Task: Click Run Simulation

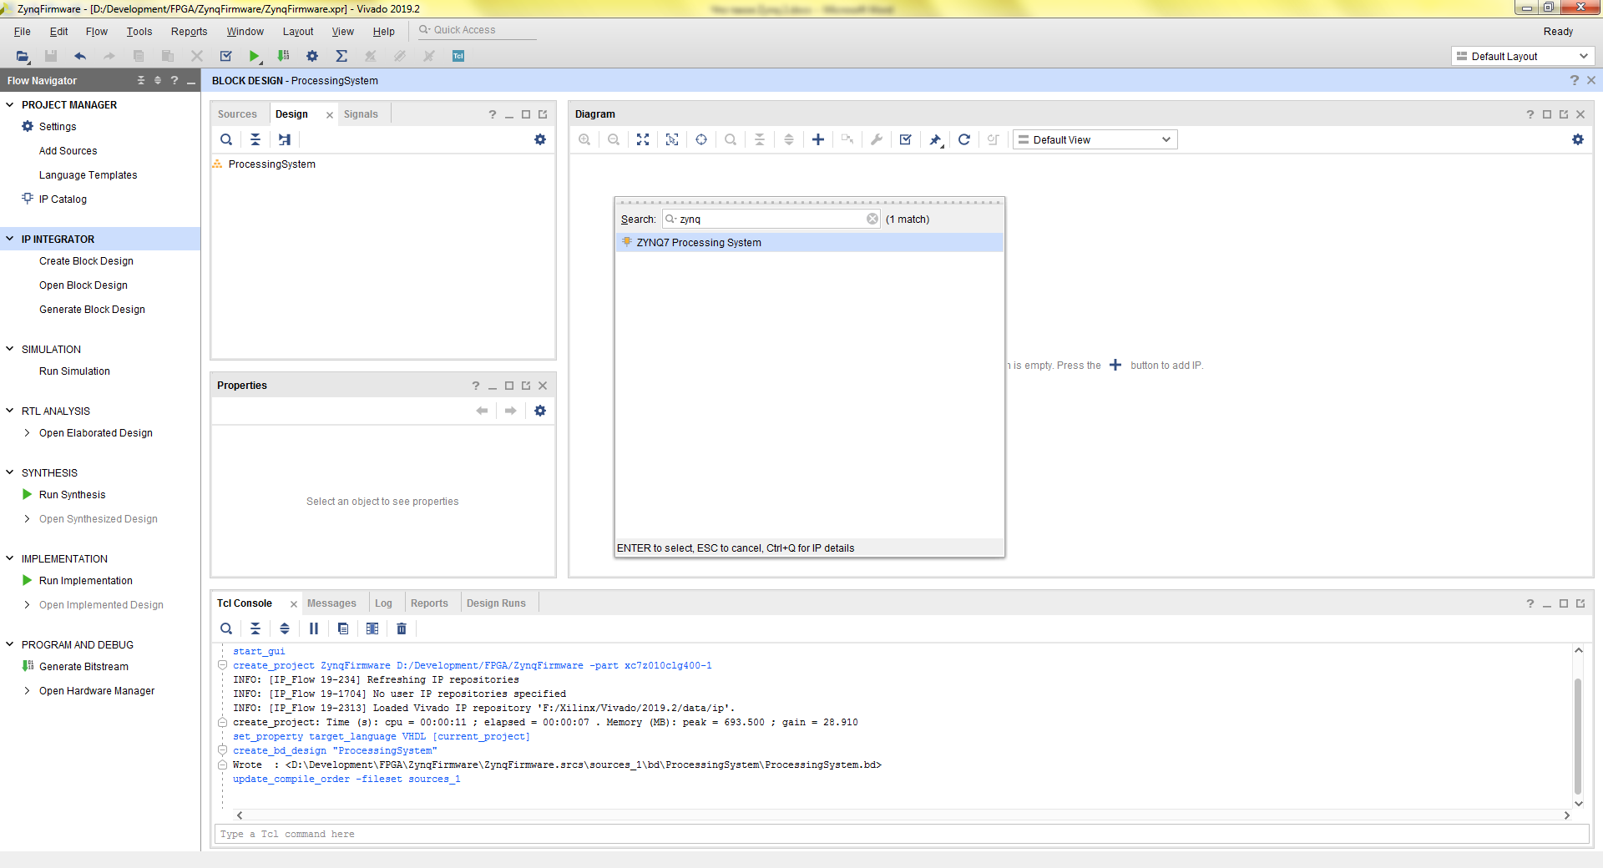Action: point(74,371)
